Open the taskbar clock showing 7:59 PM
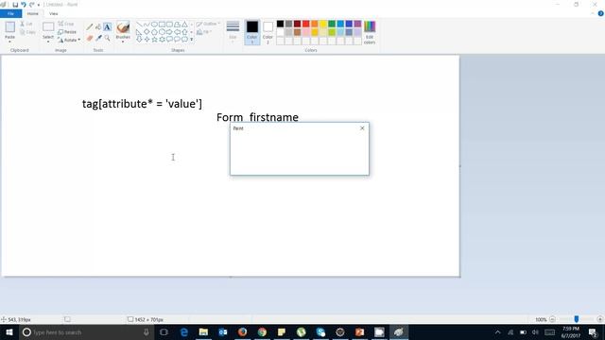 [571, 331]
